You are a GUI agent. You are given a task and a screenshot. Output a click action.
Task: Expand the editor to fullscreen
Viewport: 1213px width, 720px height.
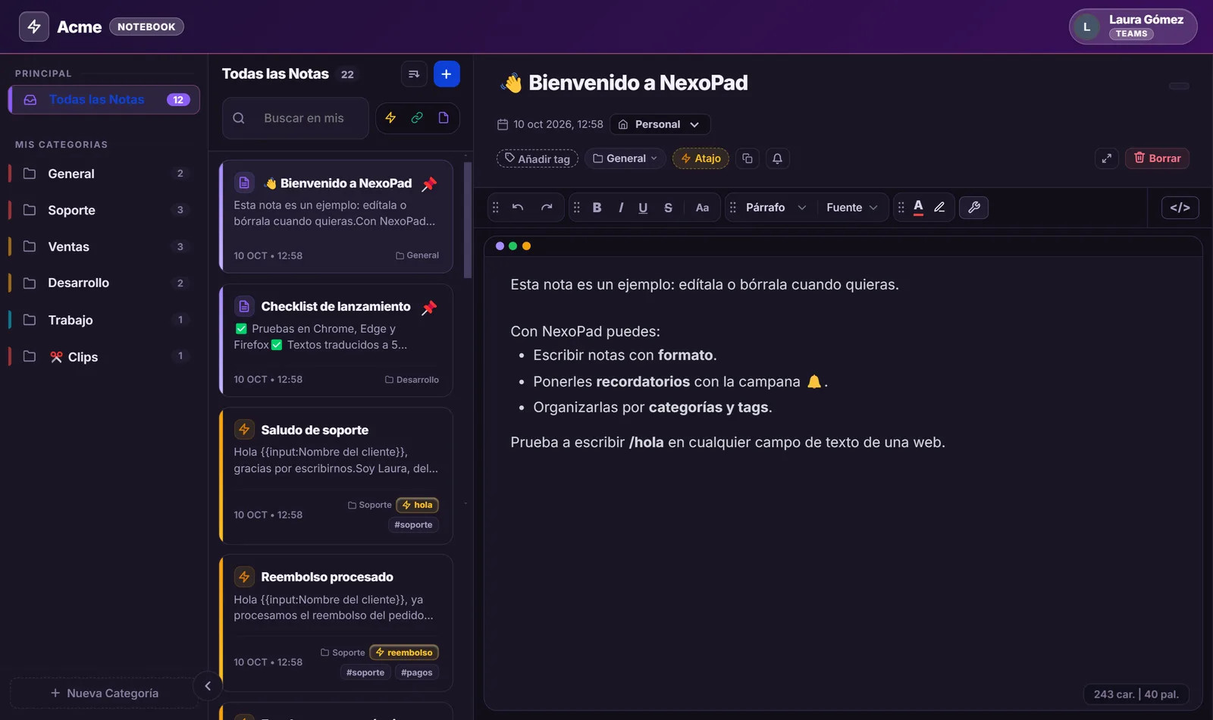click(1107, 158)
